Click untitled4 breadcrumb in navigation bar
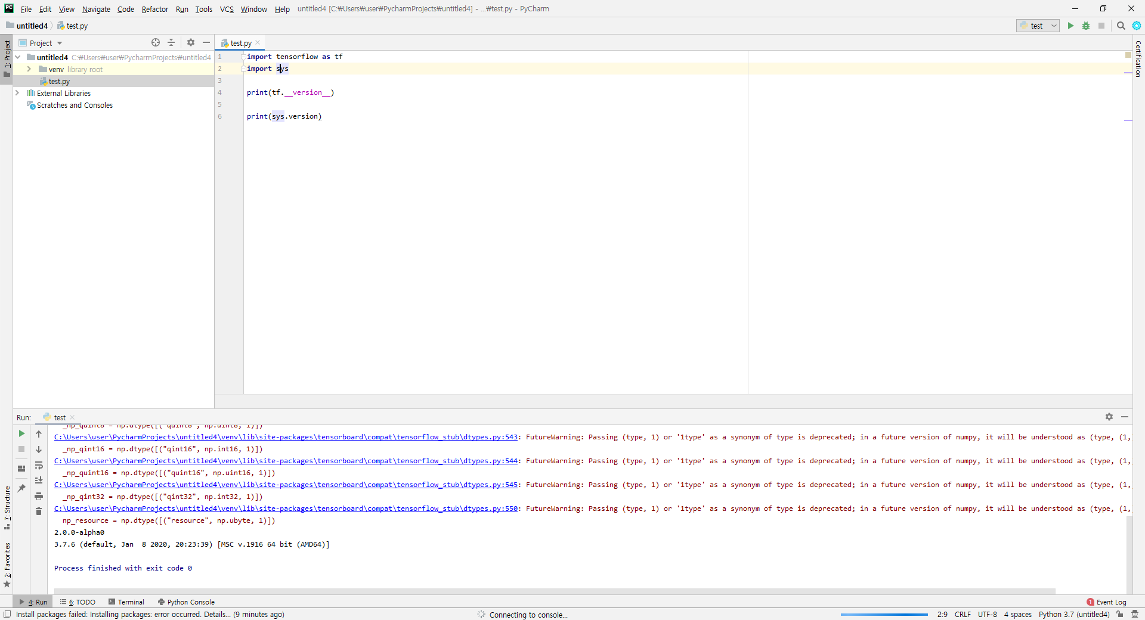This screenshot has width=1145, height=620. pos(27,26)
